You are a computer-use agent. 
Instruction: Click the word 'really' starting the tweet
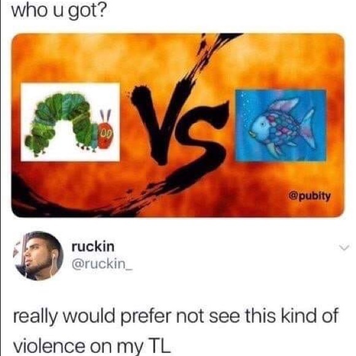point(36,317)
